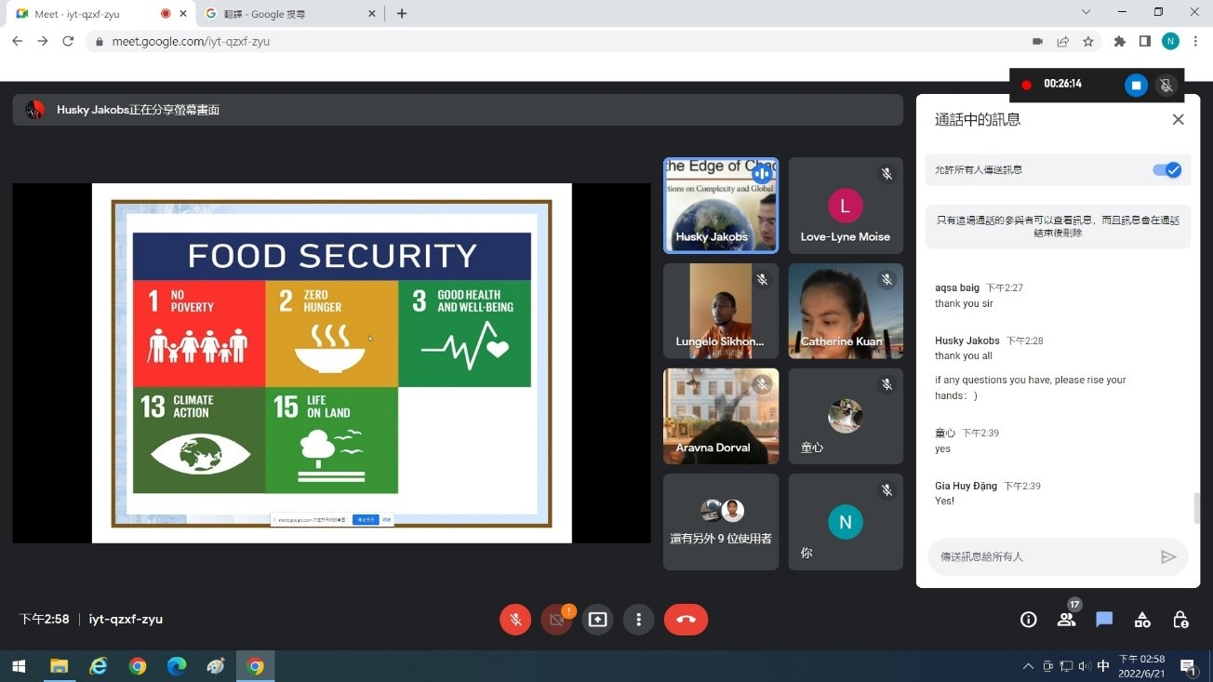Viewport: 1213px width, 682px height.
Task: Open the Chrome three-dot menu
Action: point(1195,41)
